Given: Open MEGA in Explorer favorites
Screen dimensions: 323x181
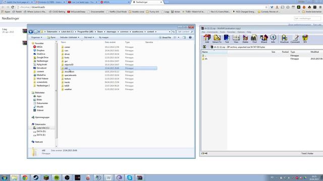Looking at the screenshot, I should pyautogui.click(x=38, y=47).
